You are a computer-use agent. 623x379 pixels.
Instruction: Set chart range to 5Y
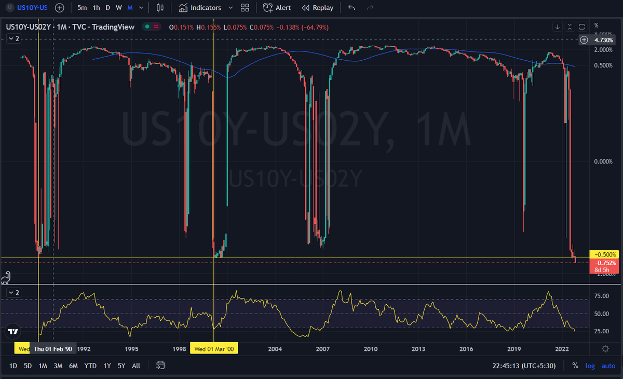(x=121, y=366)
